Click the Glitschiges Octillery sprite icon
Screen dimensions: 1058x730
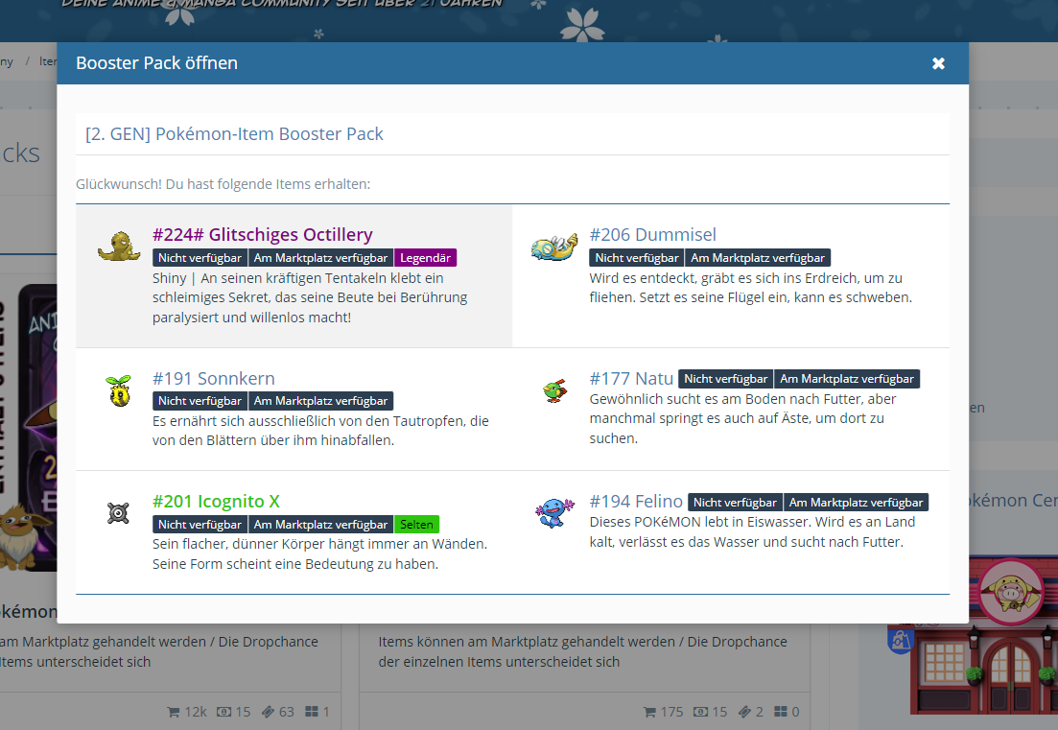click(119, 247)
